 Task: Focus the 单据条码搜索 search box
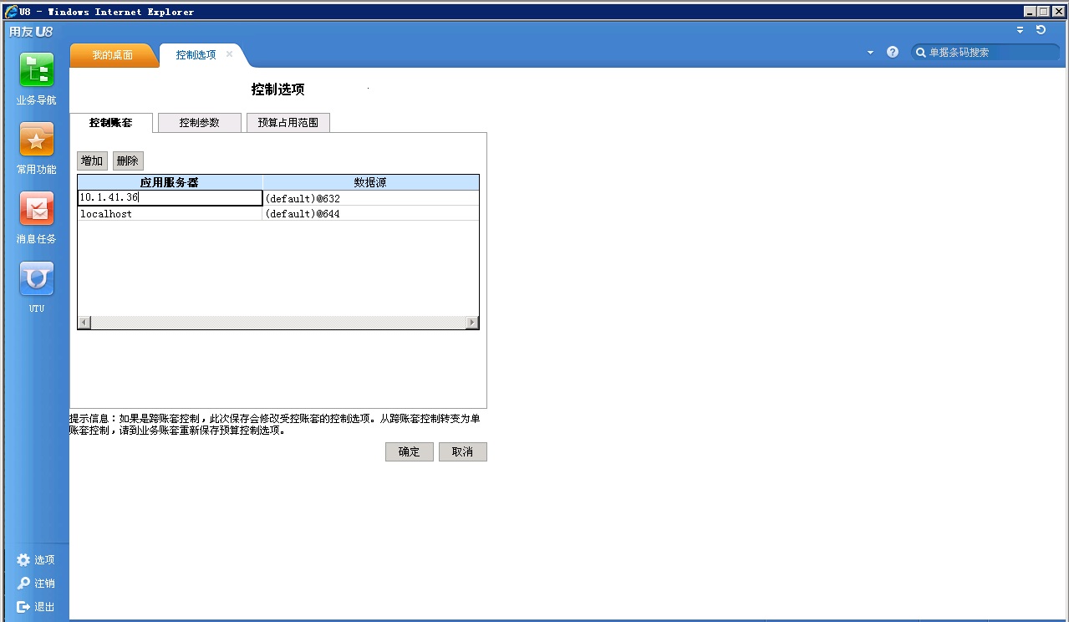[985, 52]
